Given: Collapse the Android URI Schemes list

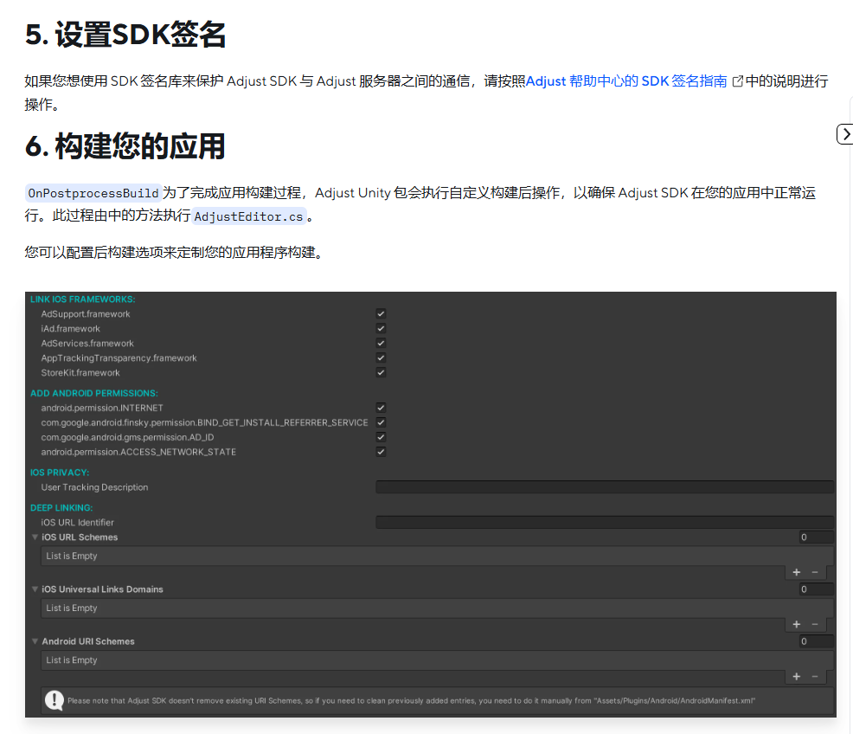Looking at the screenshot, I should [x=35, y=641].
